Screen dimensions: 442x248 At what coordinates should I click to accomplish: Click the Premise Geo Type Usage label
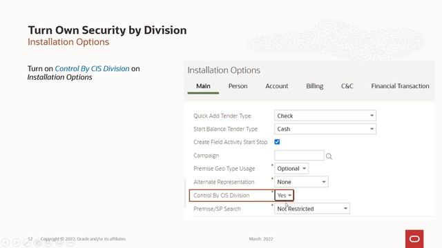(224, 169)
